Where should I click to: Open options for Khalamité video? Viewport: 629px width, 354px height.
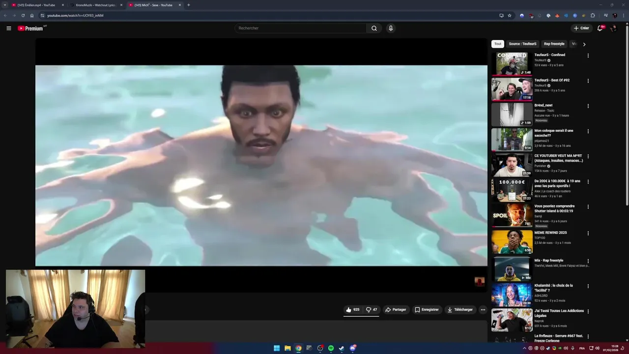click(x=588, y=286)
